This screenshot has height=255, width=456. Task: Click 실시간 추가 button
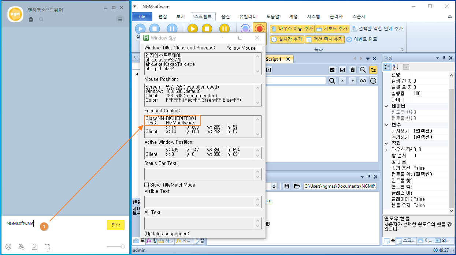[287, 39]
